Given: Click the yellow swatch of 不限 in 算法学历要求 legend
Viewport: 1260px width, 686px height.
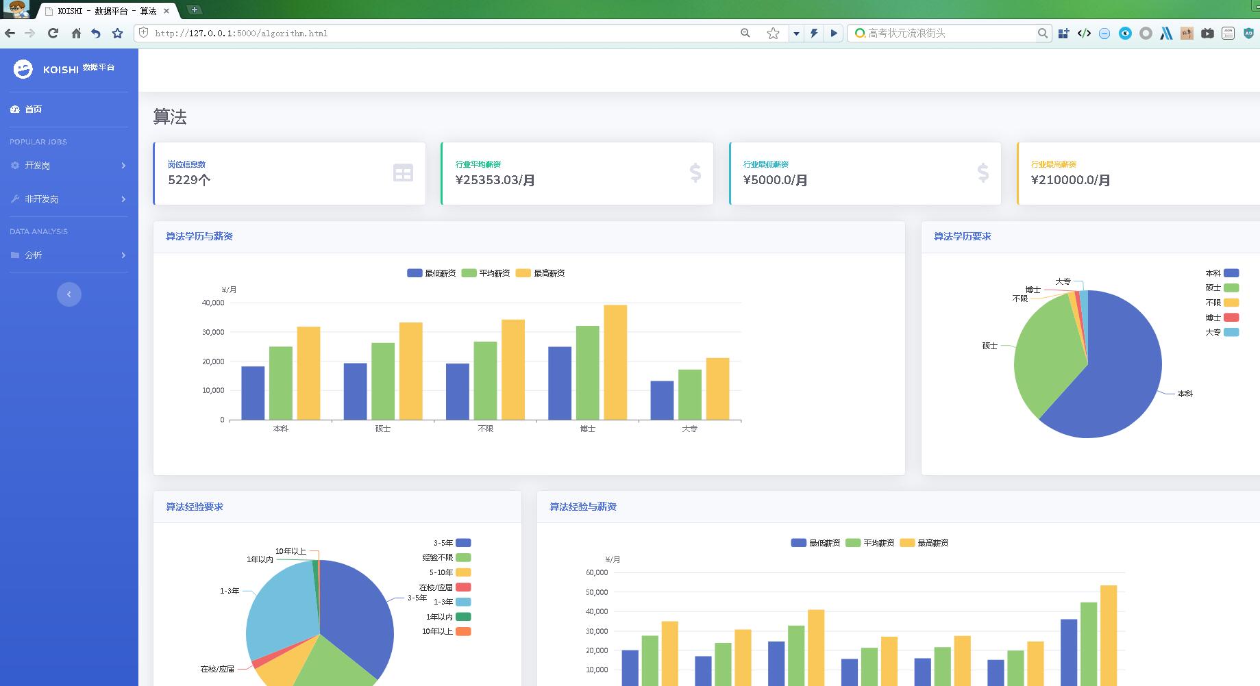Looking at the screenshot, I should click(x=1231, y=303).
